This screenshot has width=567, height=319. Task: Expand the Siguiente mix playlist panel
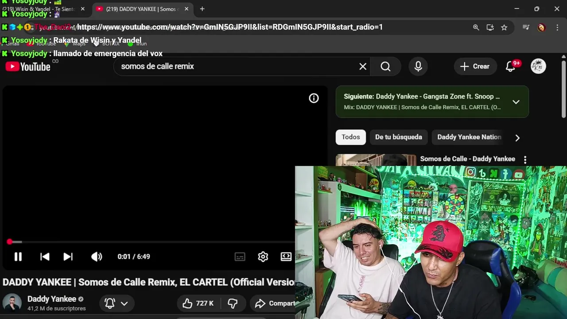point(516,102)
